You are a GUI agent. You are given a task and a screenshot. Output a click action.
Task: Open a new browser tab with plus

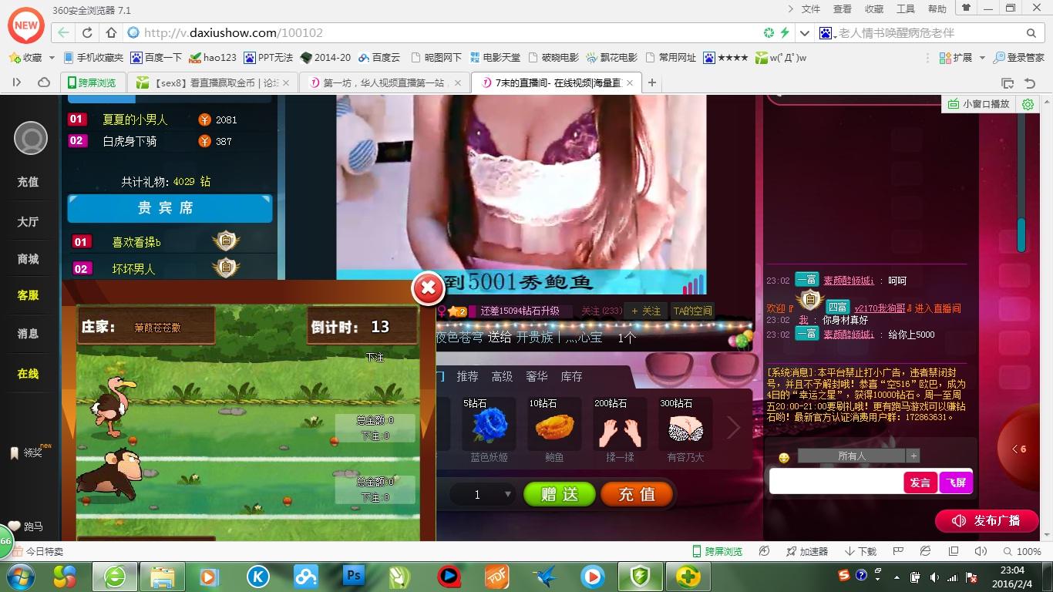click(x=652, y=82)
